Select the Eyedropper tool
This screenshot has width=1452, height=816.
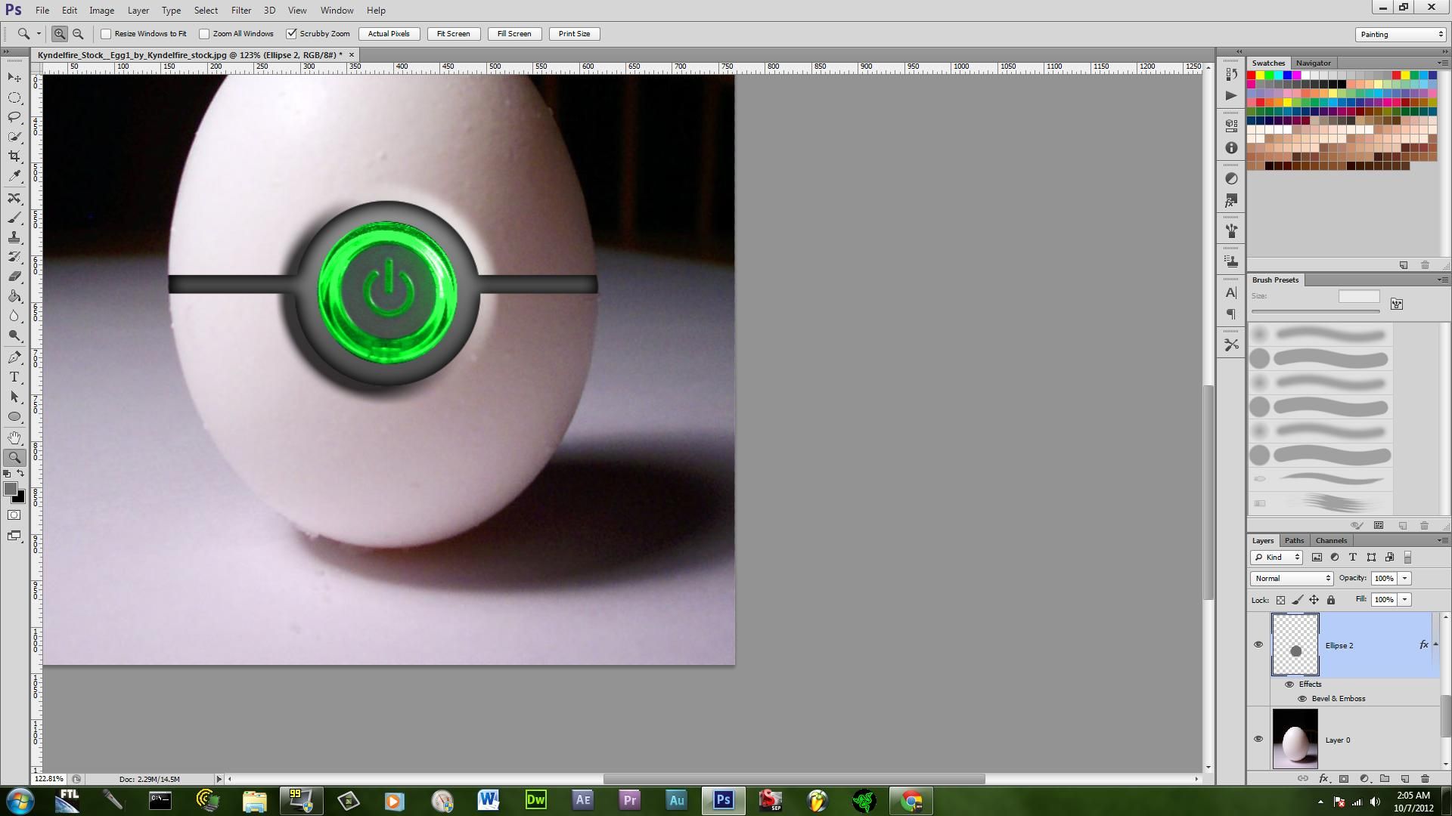tap(14, 175)
